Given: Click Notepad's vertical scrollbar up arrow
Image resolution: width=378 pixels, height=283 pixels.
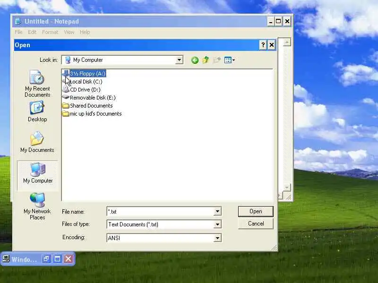Looking at the screenshot, I should tap(287, 42).
